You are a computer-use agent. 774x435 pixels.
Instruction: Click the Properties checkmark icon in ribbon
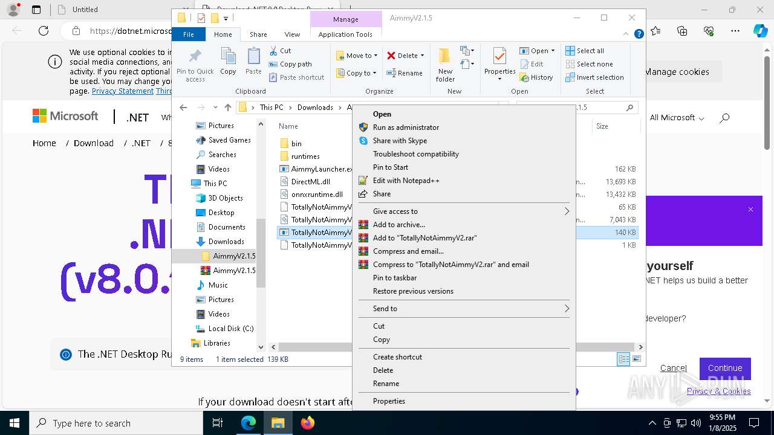click(x=499, y=56)
